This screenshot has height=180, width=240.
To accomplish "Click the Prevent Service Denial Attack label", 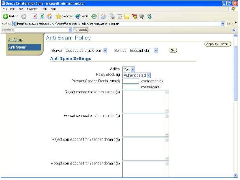I will 96,81.
